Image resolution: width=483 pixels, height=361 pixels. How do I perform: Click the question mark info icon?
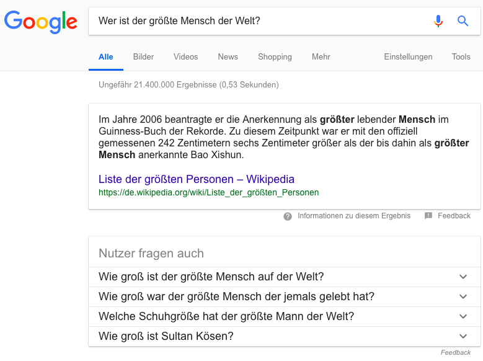click(288, 216)
